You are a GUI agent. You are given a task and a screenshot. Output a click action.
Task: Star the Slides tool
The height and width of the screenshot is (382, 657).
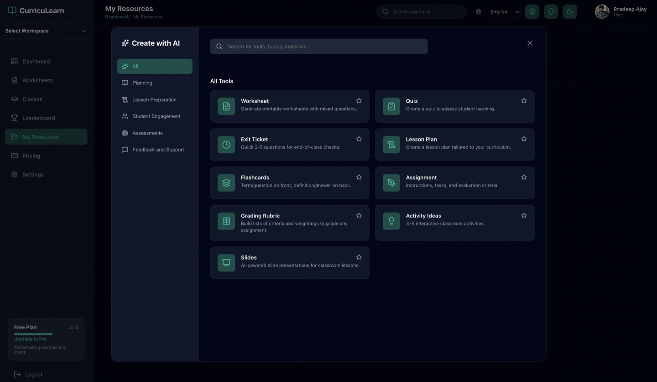[359, 257]
